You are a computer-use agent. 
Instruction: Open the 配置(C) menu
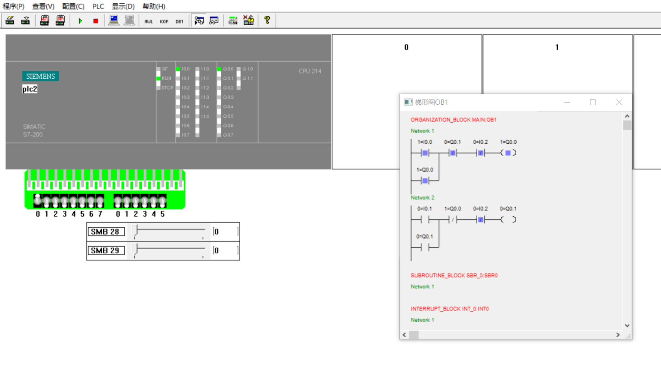73,6
